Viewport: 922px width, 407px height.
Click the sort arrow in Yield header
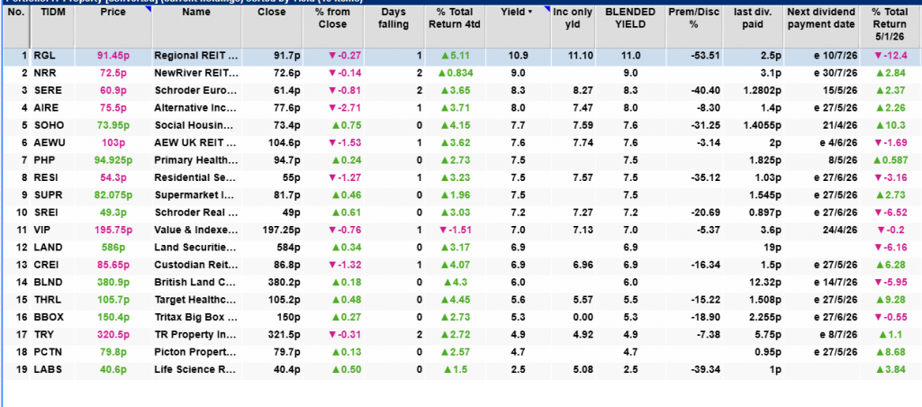531,12
